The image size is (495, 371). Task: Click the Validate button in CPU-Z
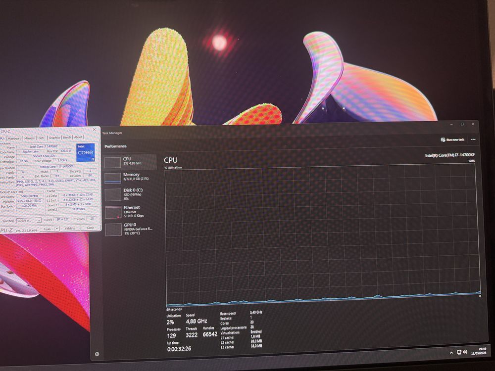tap(70, 228)
